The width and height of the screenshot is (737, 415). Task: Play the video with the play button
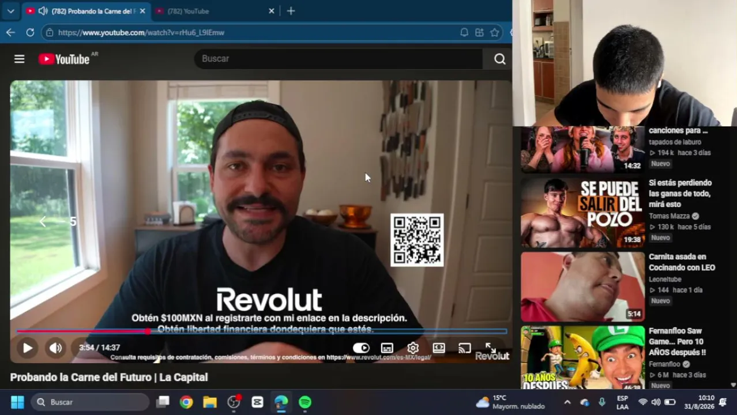pyautogui.click(x=27, y=348)
